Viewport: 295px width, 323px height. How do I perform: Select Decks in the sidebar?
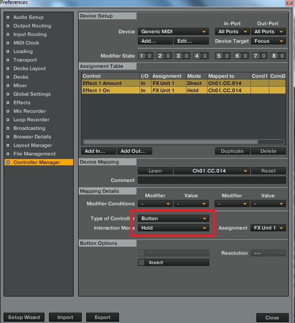pos(21,77)
